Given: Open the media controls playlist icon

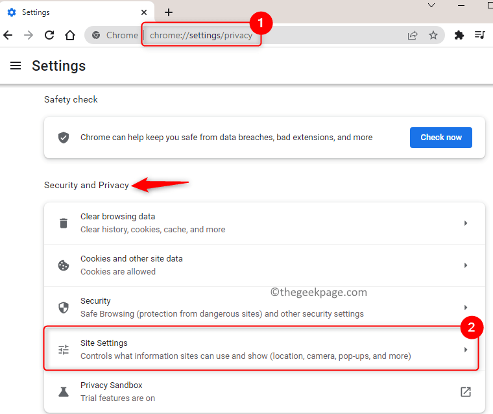Looking at the screenshot, I should (x=480, y=34).
